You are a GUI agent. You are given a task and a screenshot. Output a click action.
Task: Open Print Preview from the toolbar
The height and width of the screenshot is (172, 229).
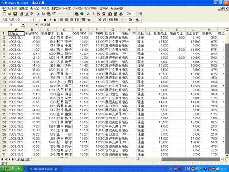(x=27, y=14)
